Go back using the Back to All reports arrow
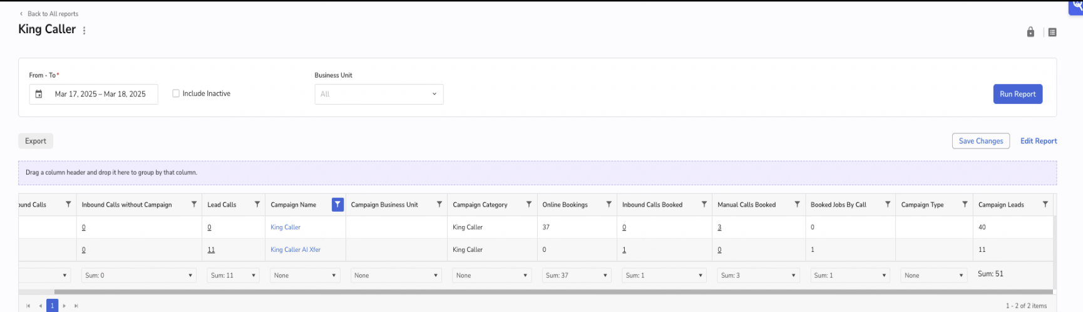 21,14
